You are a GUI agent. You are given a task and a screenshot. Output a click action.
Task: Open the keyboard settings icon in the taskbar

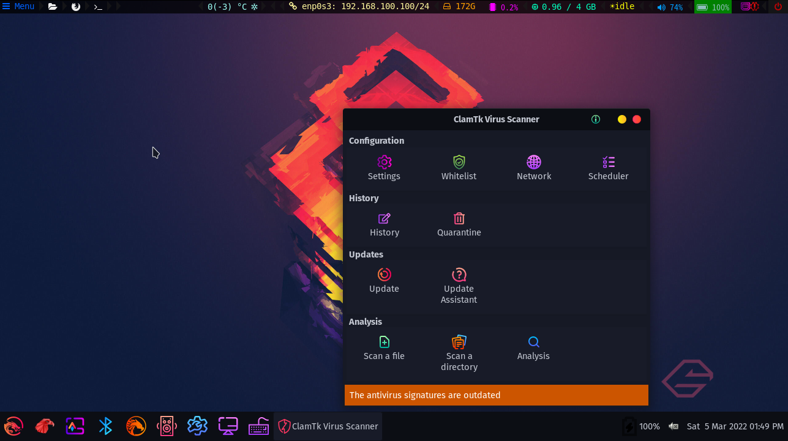tap(258, 426)
